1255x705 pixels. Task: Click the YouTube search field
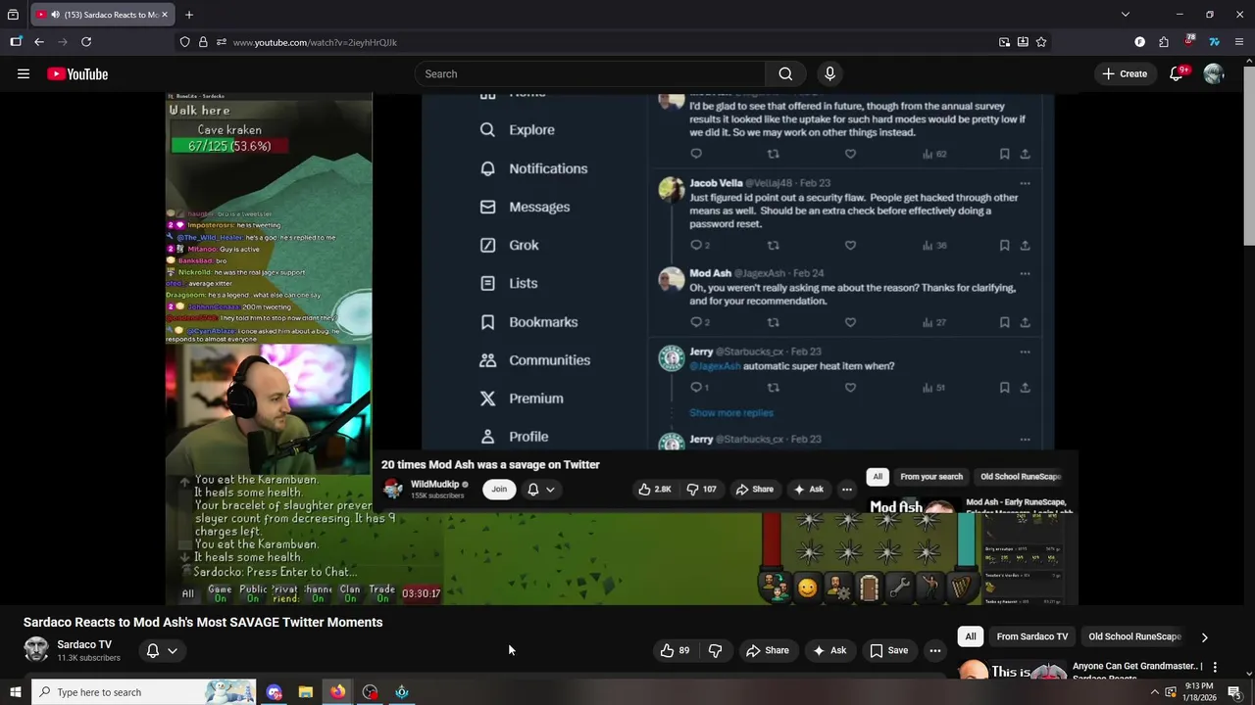(x=590, y=73)
